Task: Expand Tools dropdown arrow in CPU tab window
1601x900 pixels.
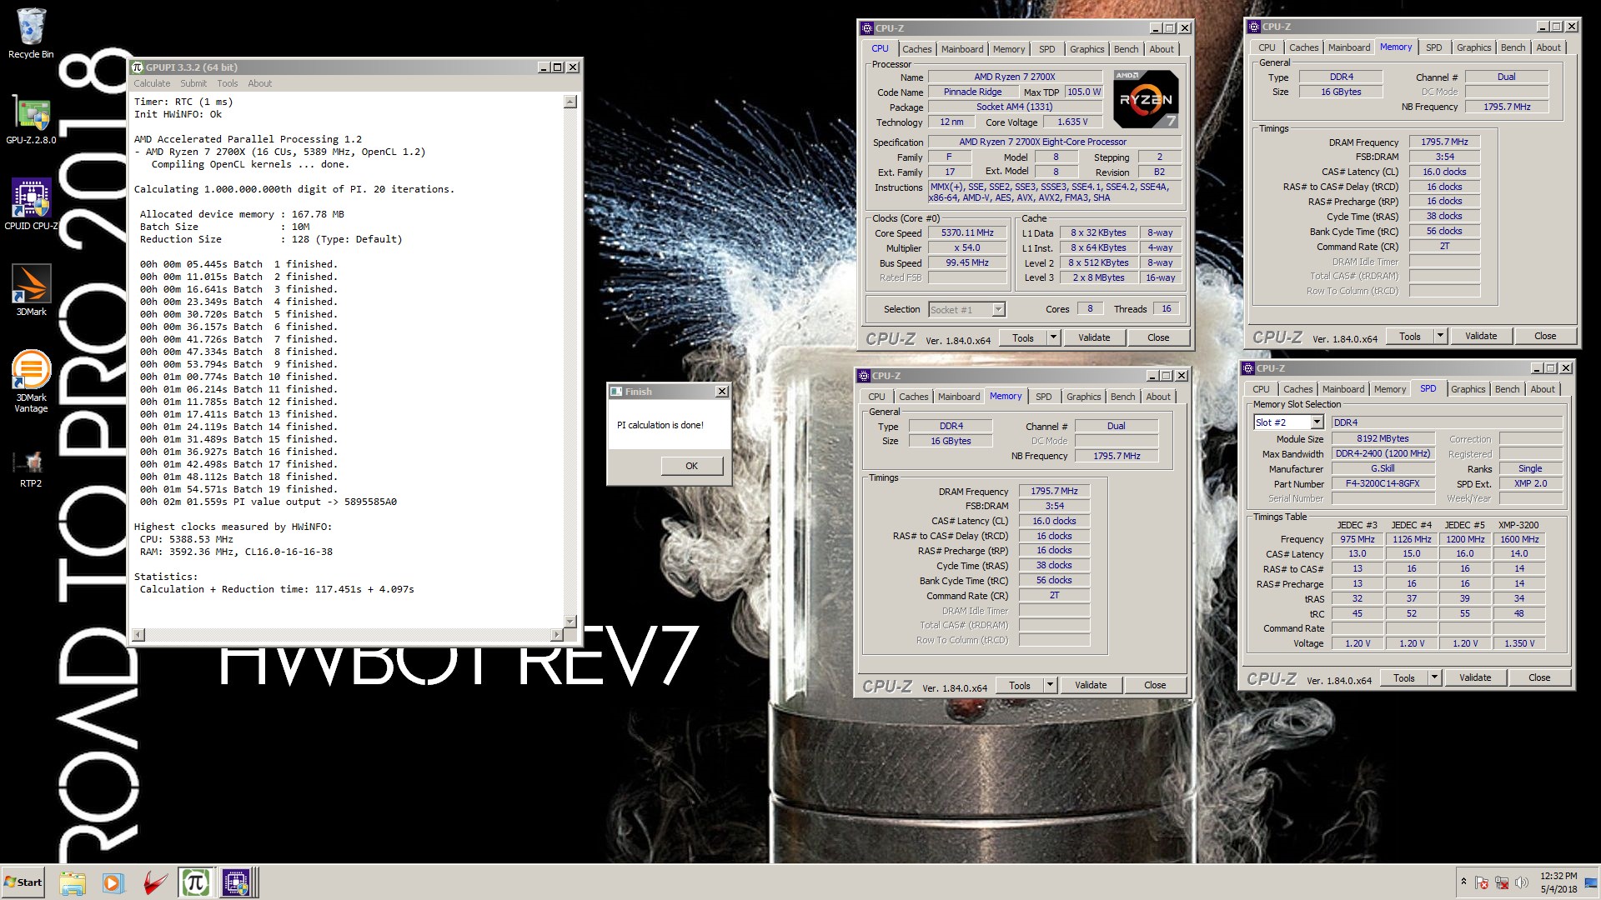Action: 1053,337
